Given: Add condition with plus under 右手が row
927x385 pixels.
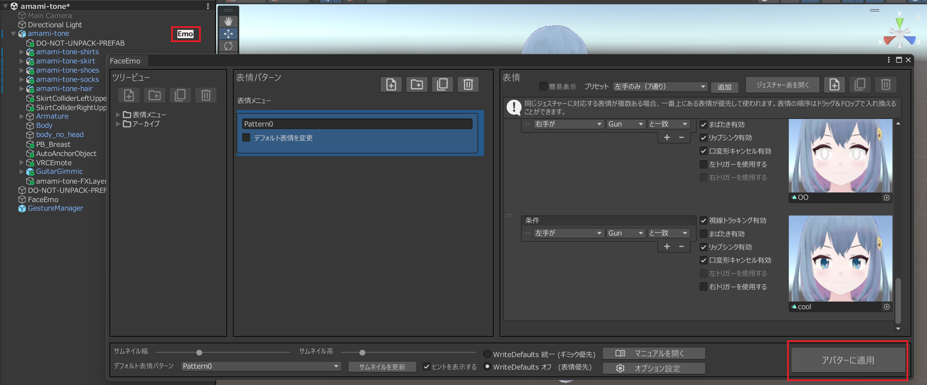Looking at the screenshot, I should click(x=667, y=138).
